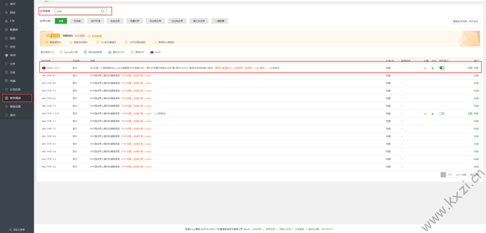Go to FTP in the sidebar
The width and height of the screenshot is (486, 233).
[12, 21]
